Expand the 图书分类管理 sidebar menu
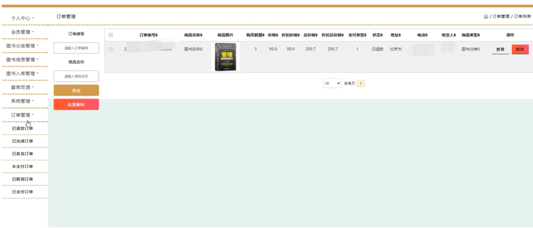This screenshot has width=533, height=228. [x=23, y=46]
